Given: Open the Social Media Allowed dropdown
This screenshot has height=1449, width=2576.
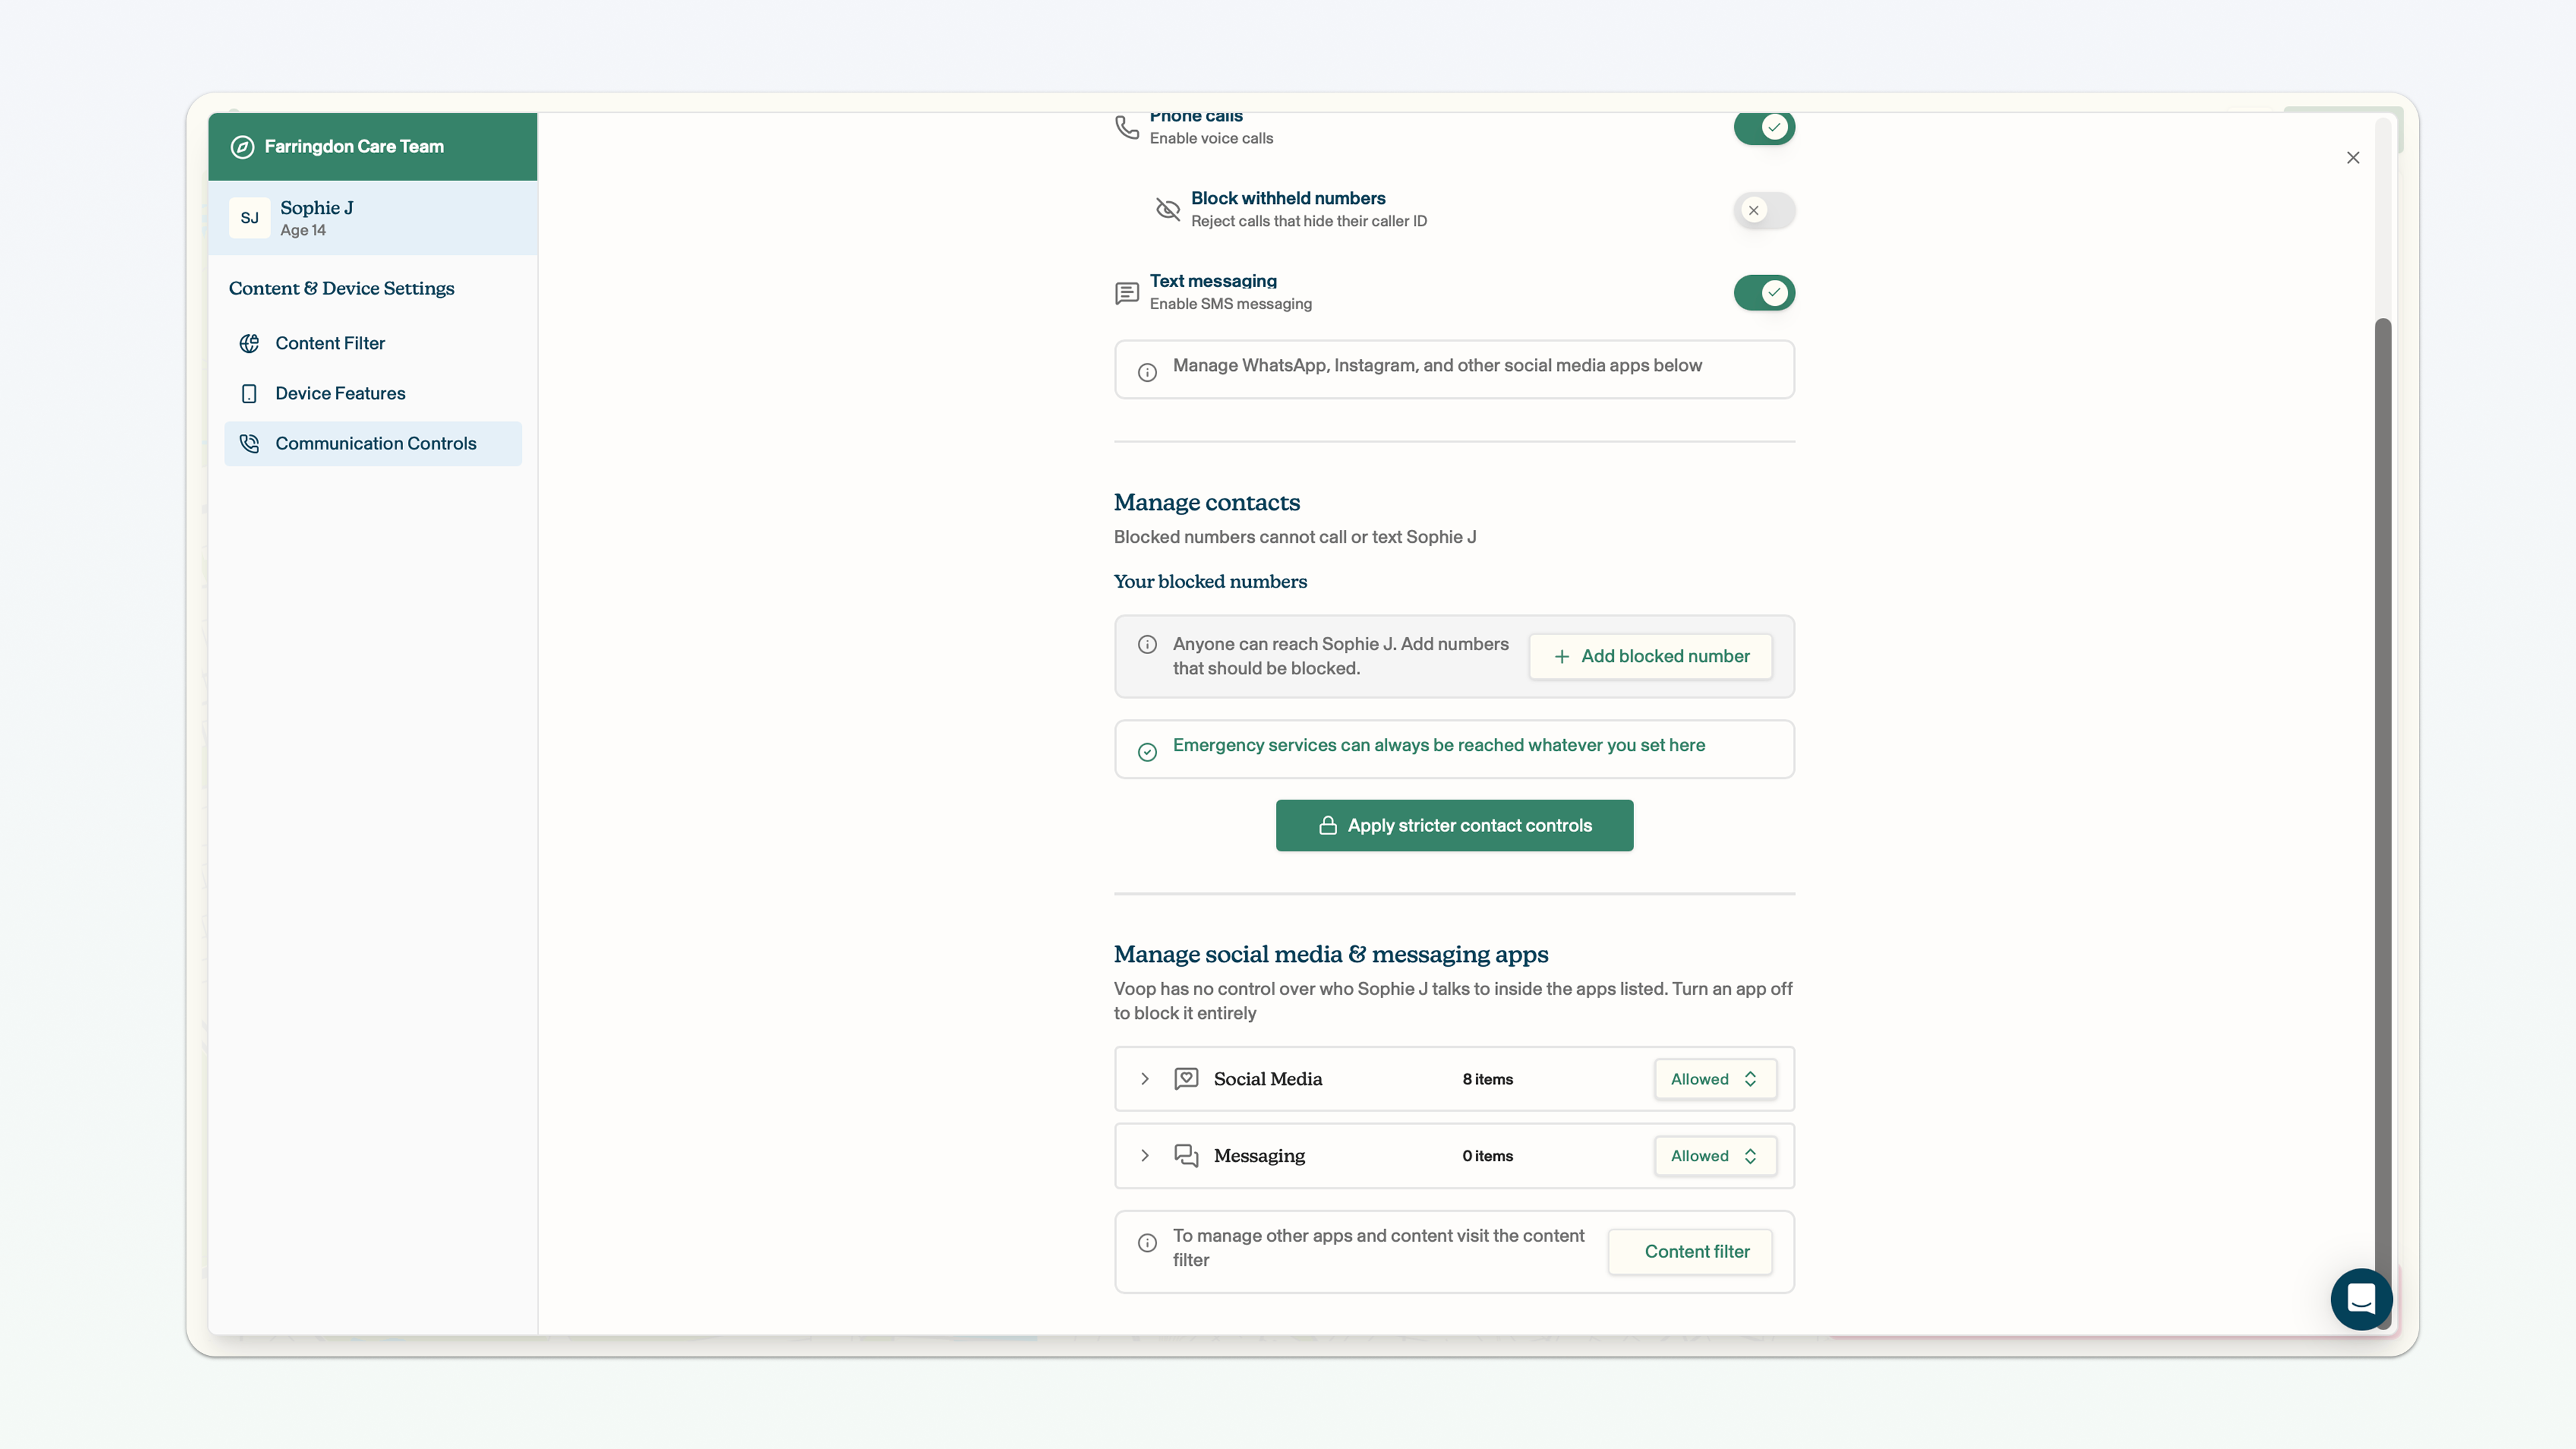Looking at the screenshot, I should 1715,1079.
